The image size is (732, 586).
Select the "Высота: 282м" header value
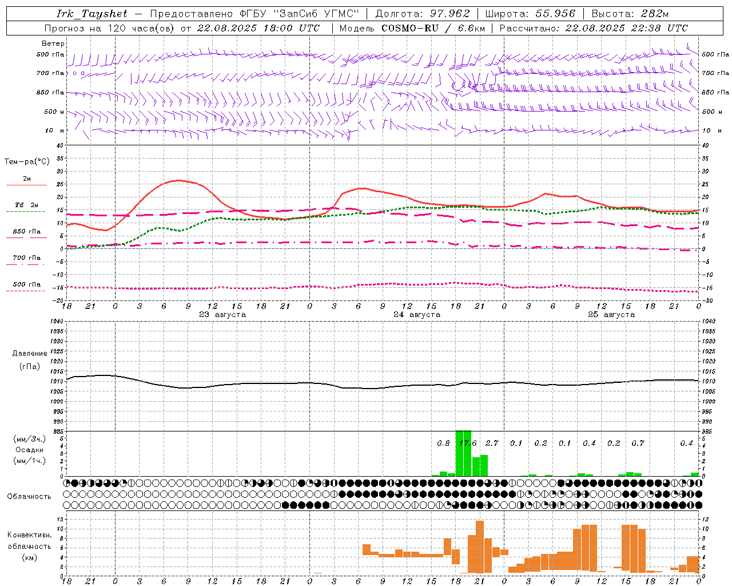coord(630,14)
